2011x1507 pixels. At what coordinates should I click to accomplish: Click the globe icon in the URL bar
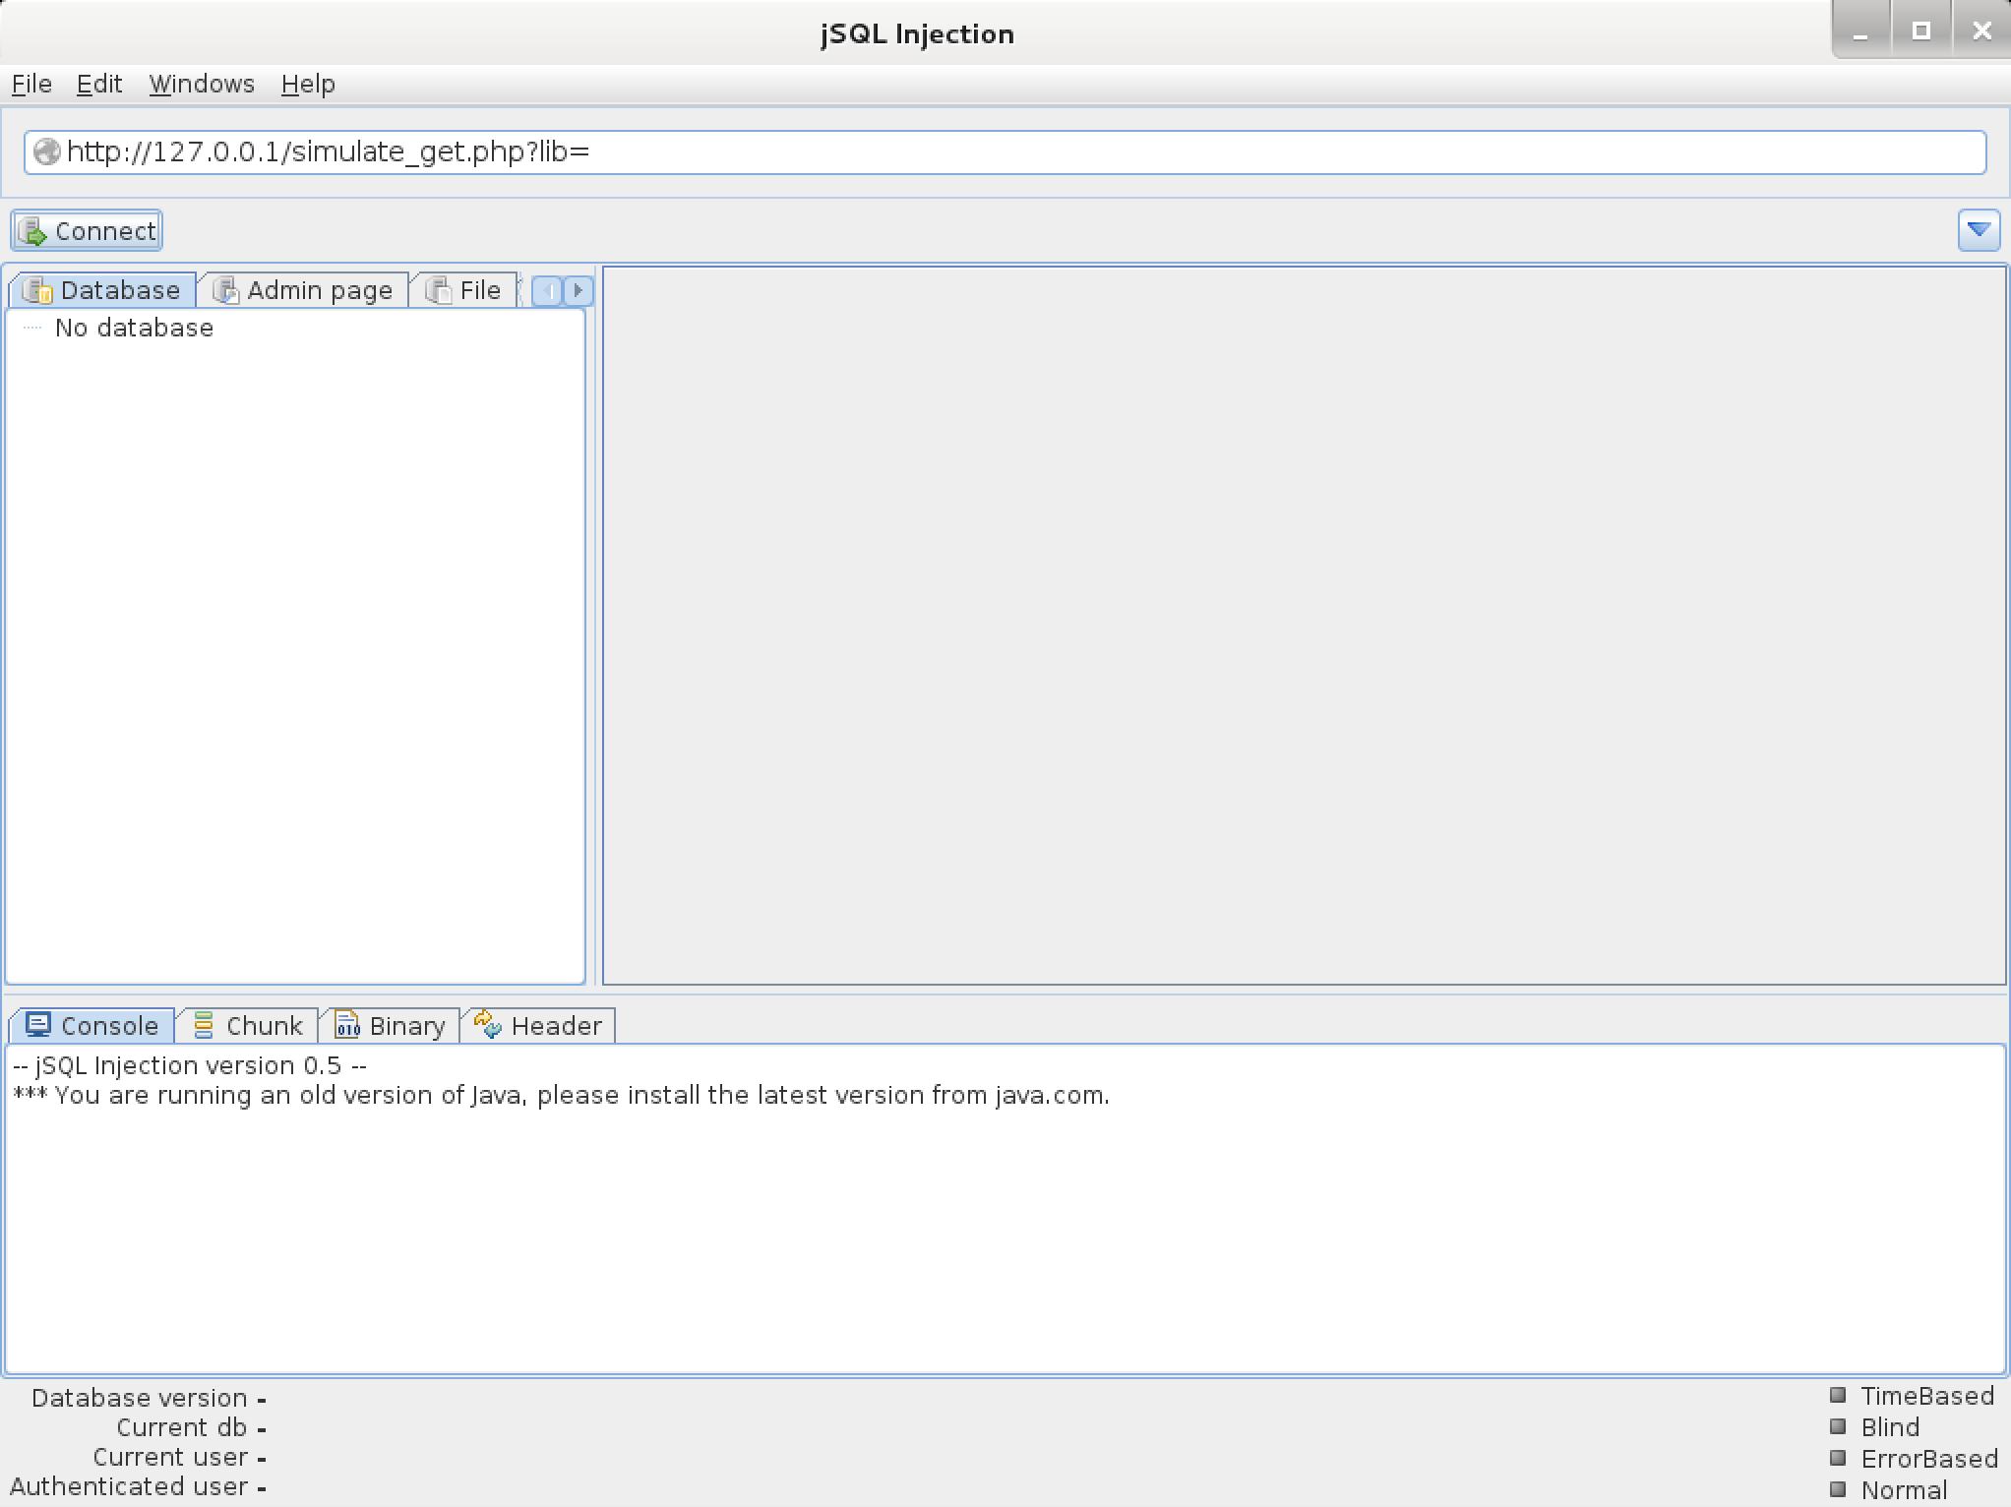46,151
